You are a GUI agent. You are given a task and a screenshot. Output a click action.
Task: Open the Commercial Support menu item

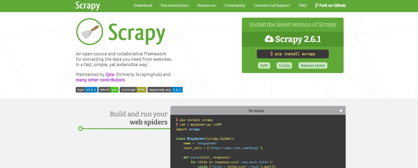[272, 5]
